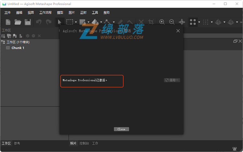Open the 工作流程 menu
Viewport: 243px width, 152px height.
(45, 13)
